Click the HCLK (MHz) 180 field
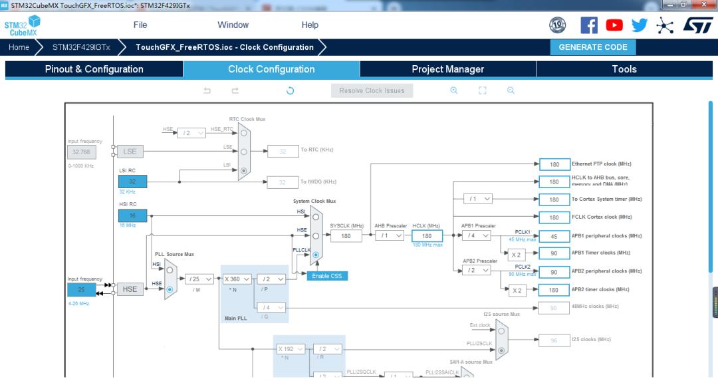 [x=427, y=236]
